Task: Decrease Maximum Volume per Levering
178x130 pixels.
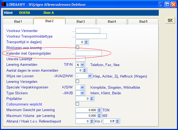Action: [x=99, y=117]
